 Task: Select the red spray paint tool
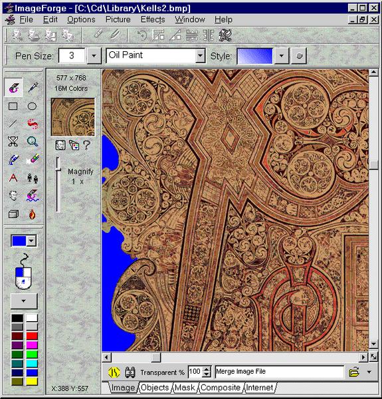point(33,124)
